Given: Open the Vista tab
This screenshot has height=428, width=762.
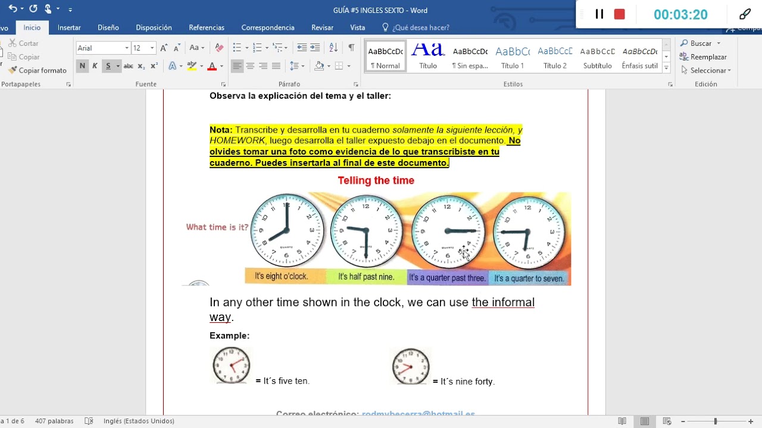Looking at the screenshot, I should [x=358, y=27].
